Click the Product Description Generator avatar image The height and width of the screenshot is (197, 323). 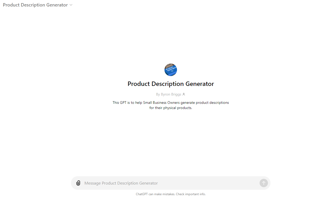171,70
